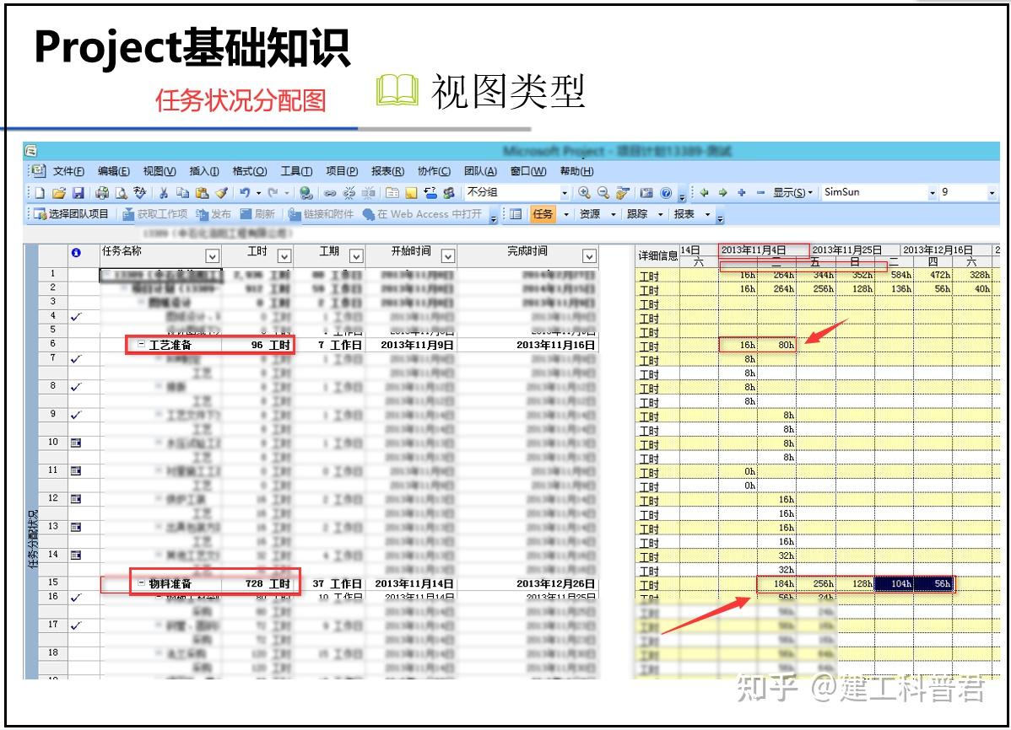Open the 项目(P) menu
Screen dimensions: 1011x730
click(342, 171)
